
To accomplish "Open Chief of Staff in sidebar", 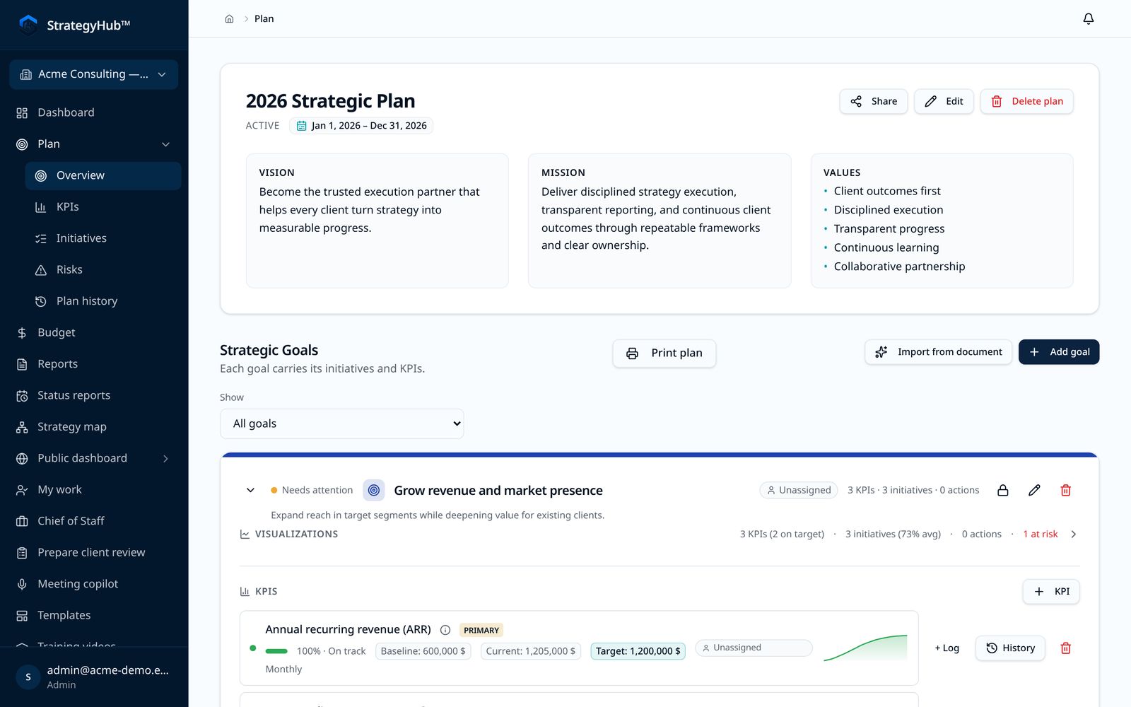I will 94,521.
